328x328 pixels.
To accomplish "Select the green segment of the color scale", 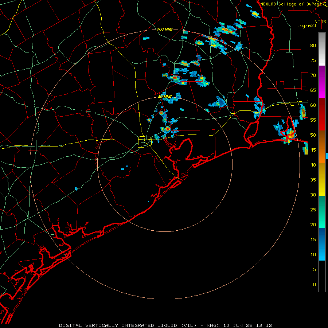I will tap(322, 212).
